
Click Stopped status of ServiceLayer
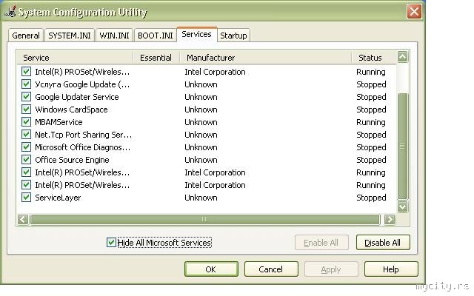pos(371,198)
